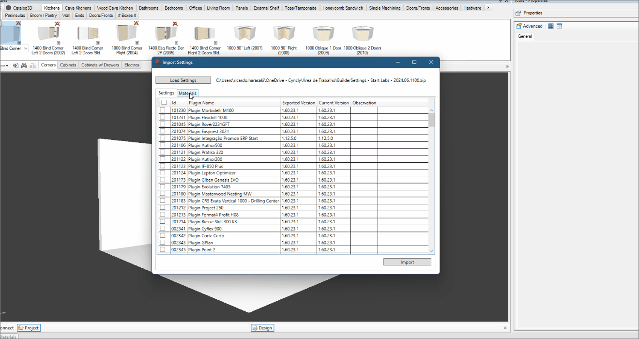
Task: Select the 1000 90° Left (2007) module
Action: [244, 33]
